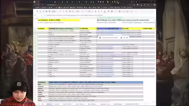Open the all sheets list
The image size is (189, 106).
tap(43, 104)
